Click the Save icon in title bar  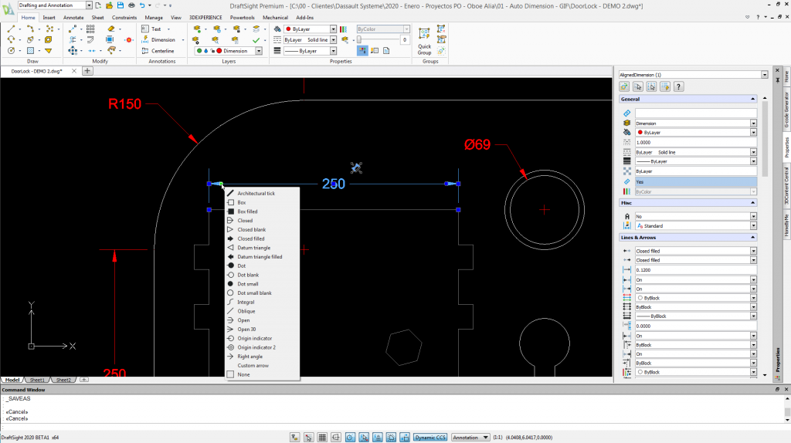tap(121, 5)
